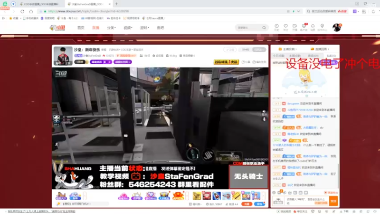Click the yellow 首次 recharge promo banner
The width and height of the screenshot is (380, 214).
pyautogui.click(x=226, y=62)
